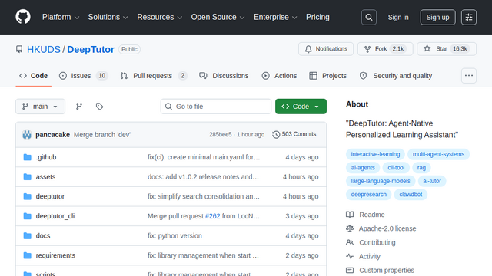The image size is (492, 276).
Task: Focus the Go to file field
Action: 216,107
